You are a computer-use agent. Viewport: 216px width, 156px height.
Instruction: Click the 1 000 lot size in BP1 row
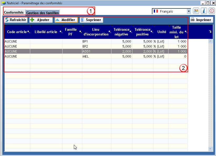coord(182,41)
